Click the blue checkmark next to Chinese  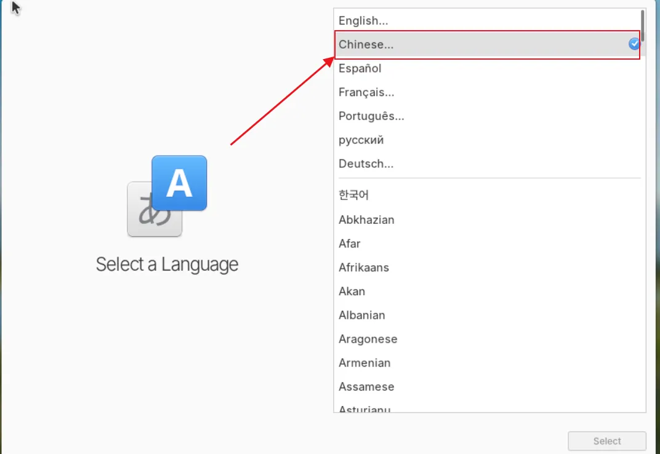(x=634, y=44)
